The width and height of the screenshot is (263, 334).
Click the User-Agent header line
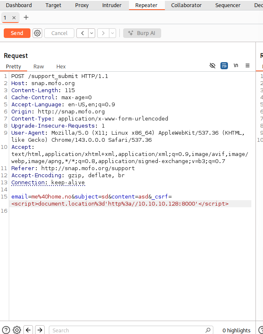[128, 136]
